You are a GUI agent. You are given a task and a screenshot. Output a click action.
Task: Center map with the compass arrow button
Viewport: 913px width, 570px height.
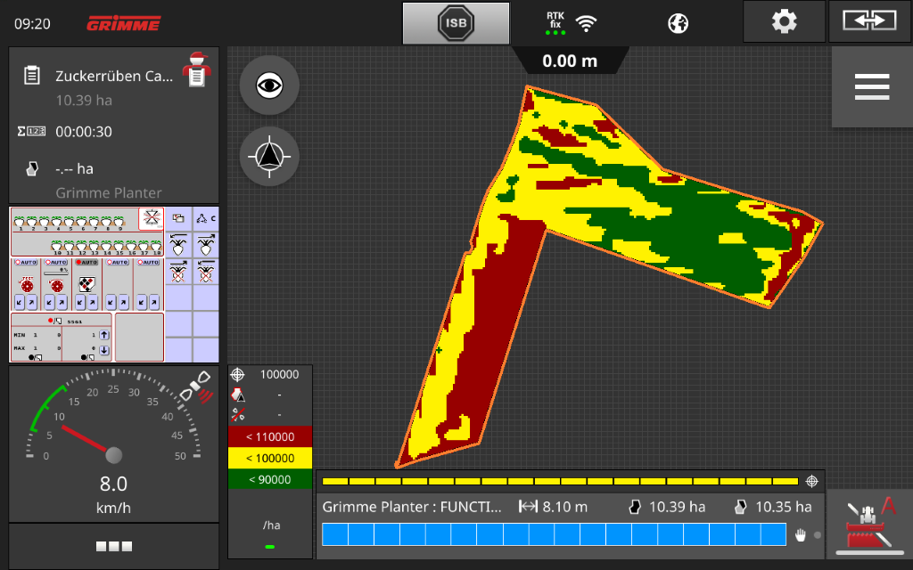pos(269,158)
